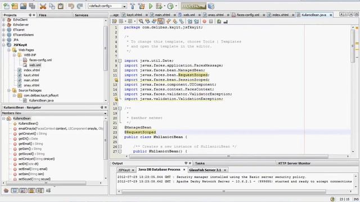Select web.xml in project tree

pos(35,65)
